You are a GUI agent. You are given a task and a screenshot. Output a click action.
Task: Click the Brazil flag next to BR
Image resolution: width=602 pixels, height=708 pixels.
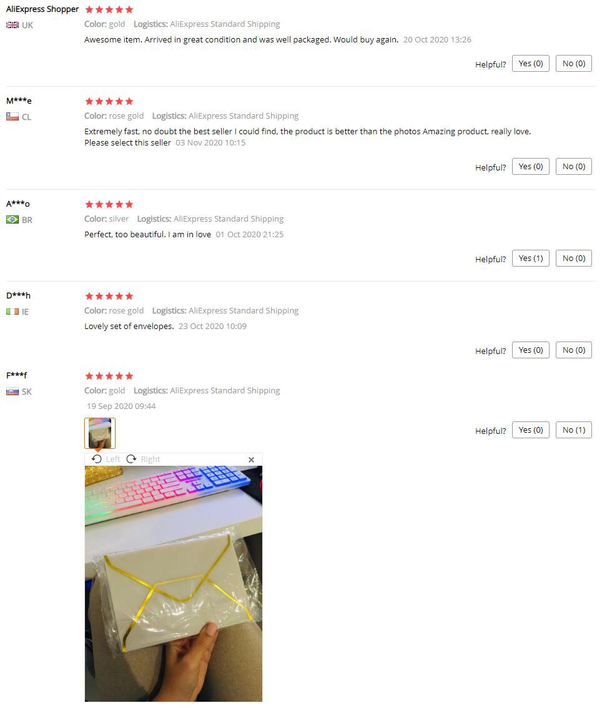[x=12, y=219]
